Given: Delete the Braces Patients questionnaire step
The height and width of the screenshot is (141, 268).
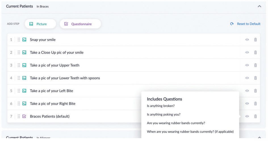Looking at the screenshot, I should [x=255, y=116].
